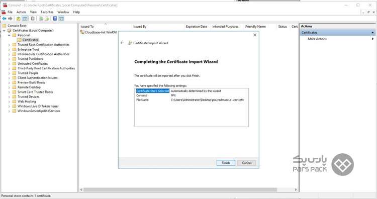Click the Preview Build Roots folder icon
377x199 pixels.
pos(14,82)
